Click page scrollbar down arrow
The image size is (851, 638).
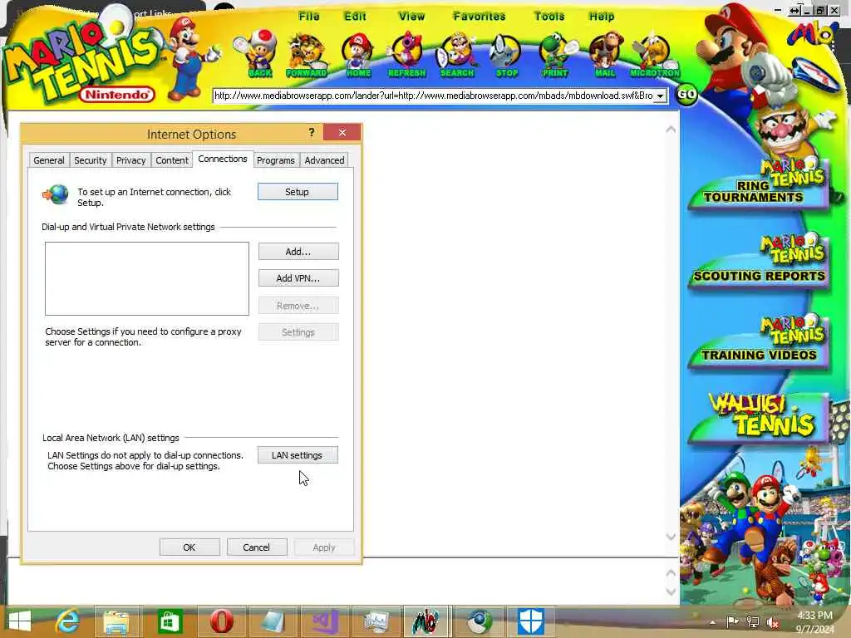(671, 537)
